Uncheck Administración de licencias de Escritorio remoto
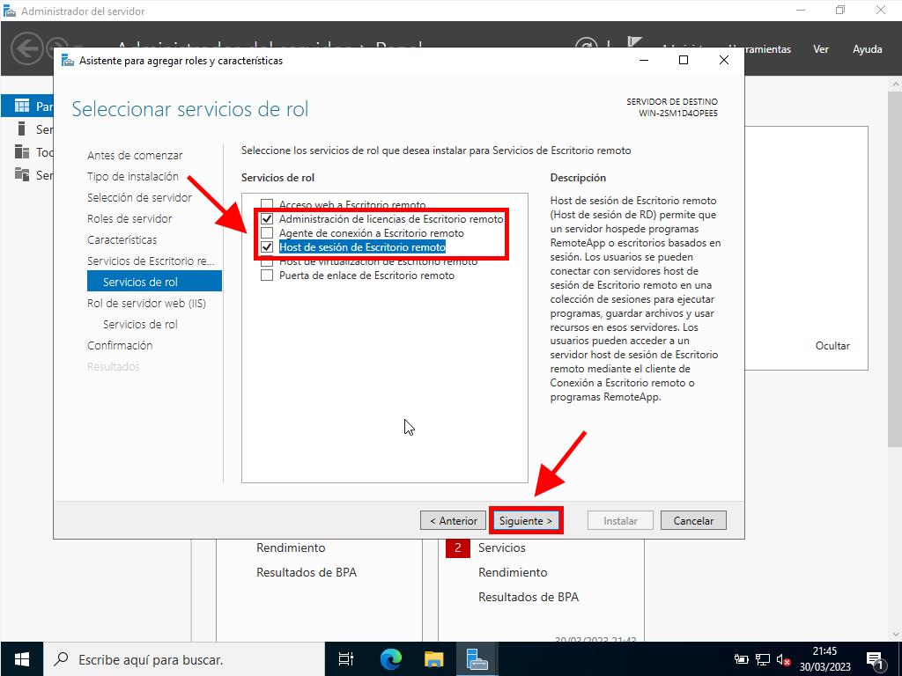Viewport: 902px width, 676px height. pyautogui.click(x=267, y=219)
